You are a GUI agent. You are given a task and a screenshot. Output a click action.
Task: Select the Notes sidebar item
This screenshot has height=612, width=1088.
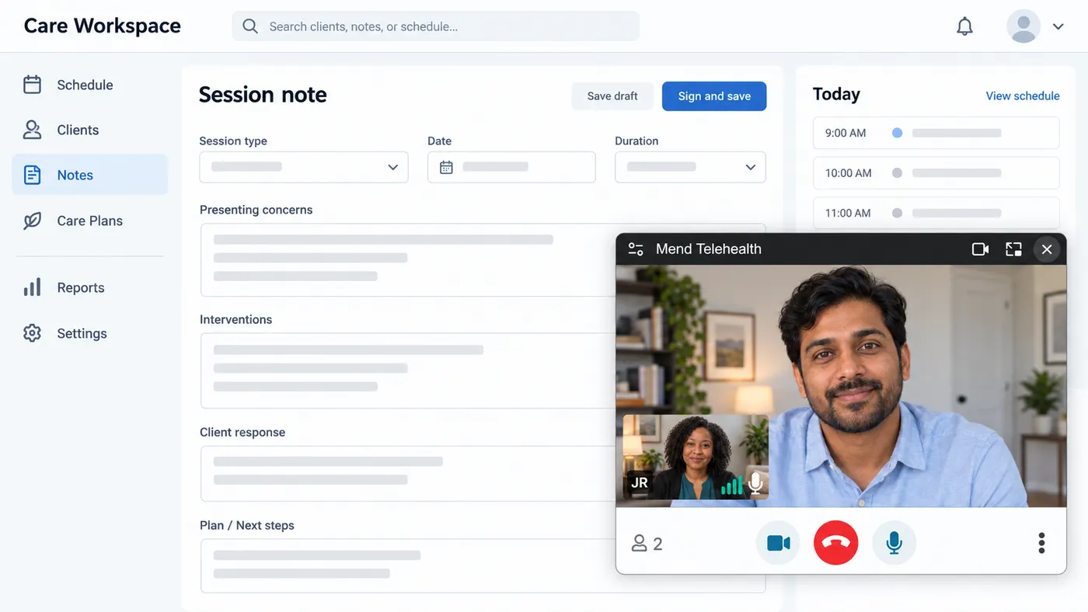[x=89, y=175]
